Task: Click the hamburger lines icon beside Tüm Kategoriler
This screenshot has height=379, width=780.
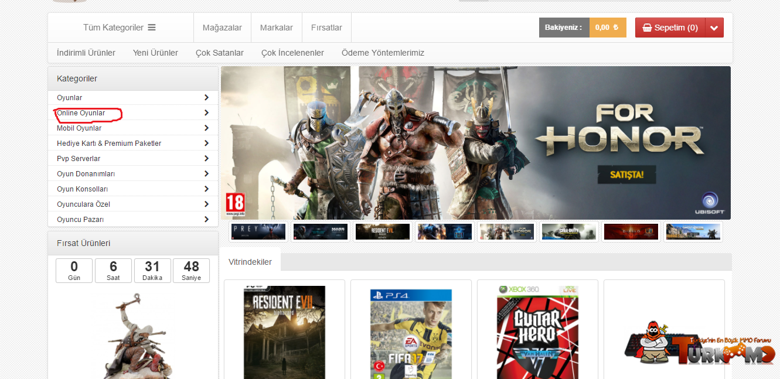Action: [x=152, y=28]
